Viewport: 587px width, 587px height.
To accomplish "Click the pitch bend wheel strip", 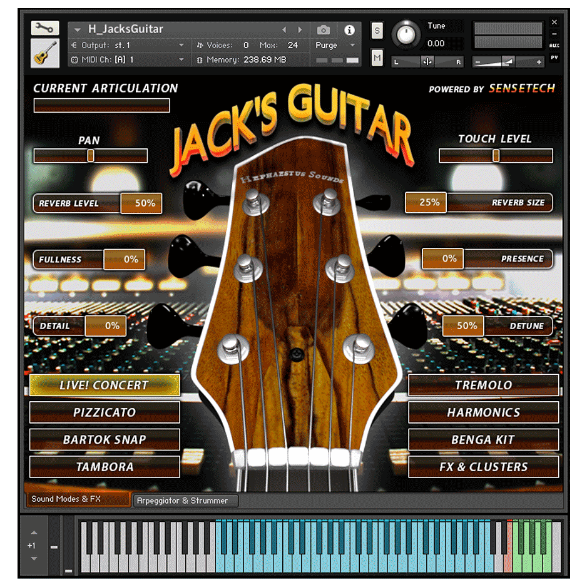I will [54, 544].
